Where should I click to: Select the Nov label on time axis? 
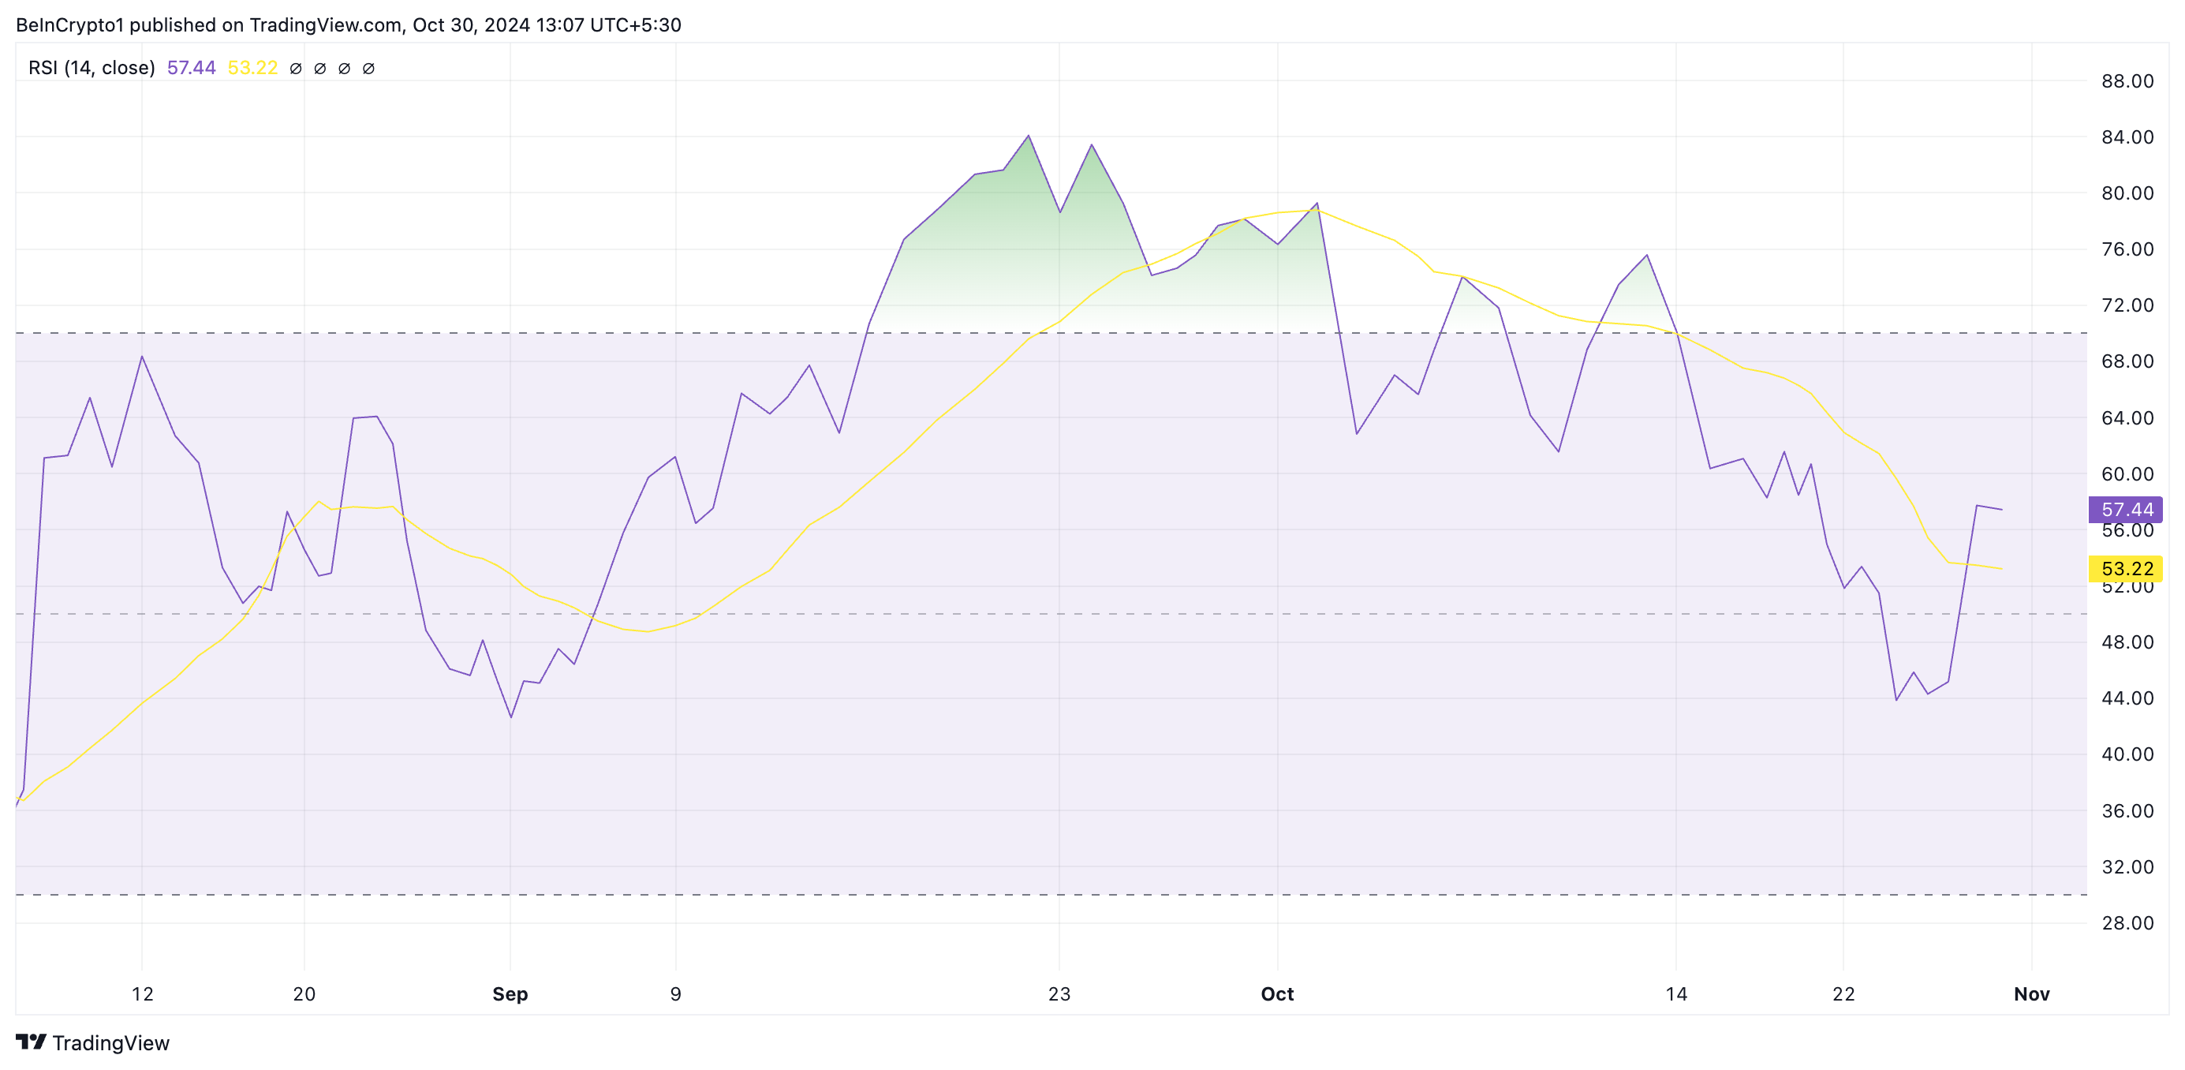pyautogui.click(x=2030, y=993)
